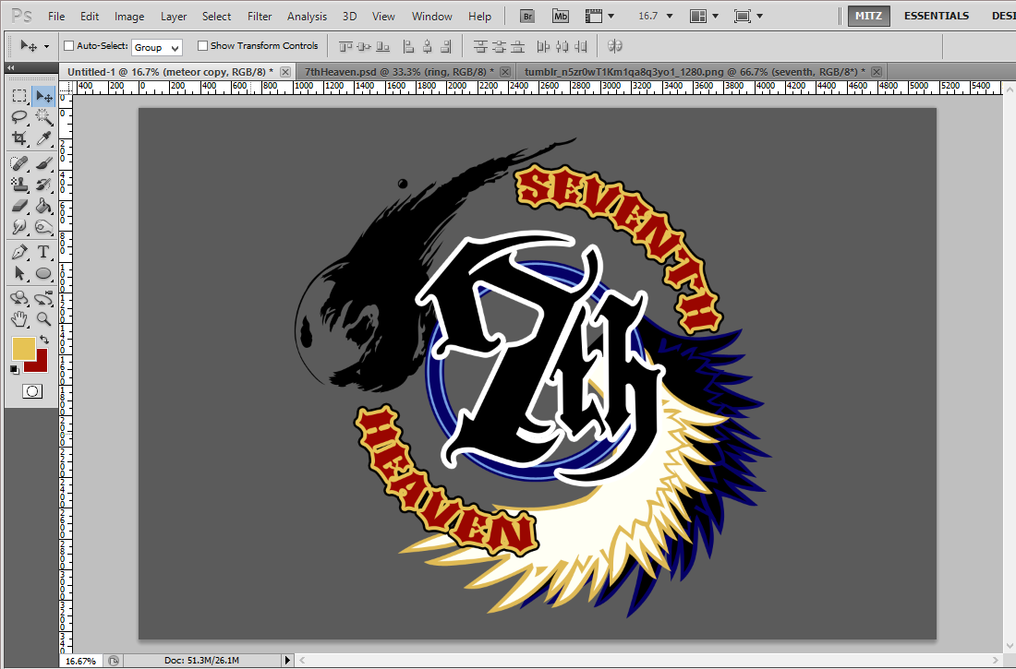Close the Untitled-1 document tab
Screen dimensions: 1016x669
(x=285, y=72)
